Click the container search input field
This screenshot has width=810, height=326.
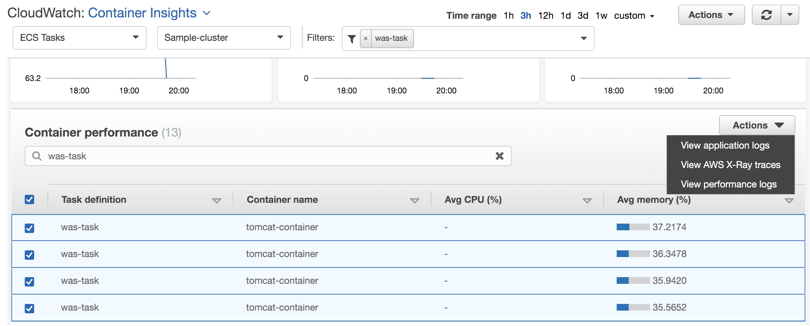pyautogui.click(x=268, y=156)
